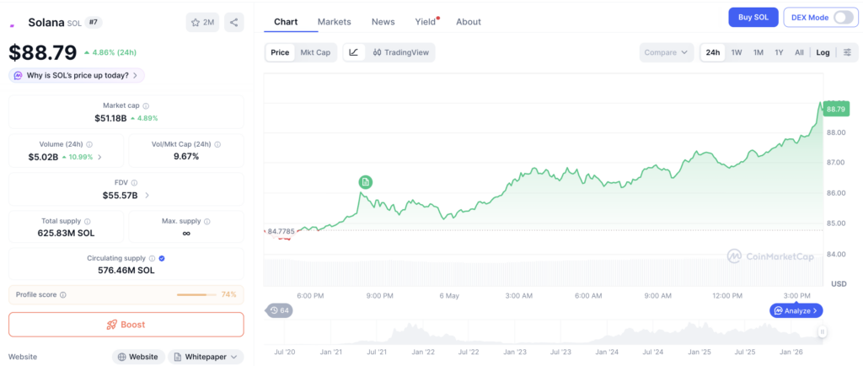Click the 9.67% Vol/Mkt Cap value

186,156
